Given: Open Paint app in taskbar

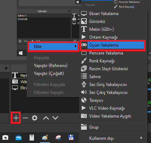Looking at the screenshot, I should click(x=45, y=138).
